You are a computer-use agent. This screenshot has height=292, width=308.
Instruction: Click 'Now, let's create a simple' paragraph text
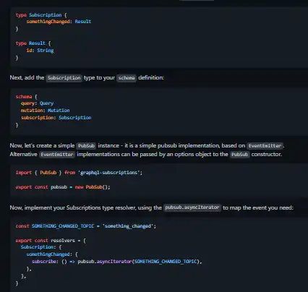[42, 146]
